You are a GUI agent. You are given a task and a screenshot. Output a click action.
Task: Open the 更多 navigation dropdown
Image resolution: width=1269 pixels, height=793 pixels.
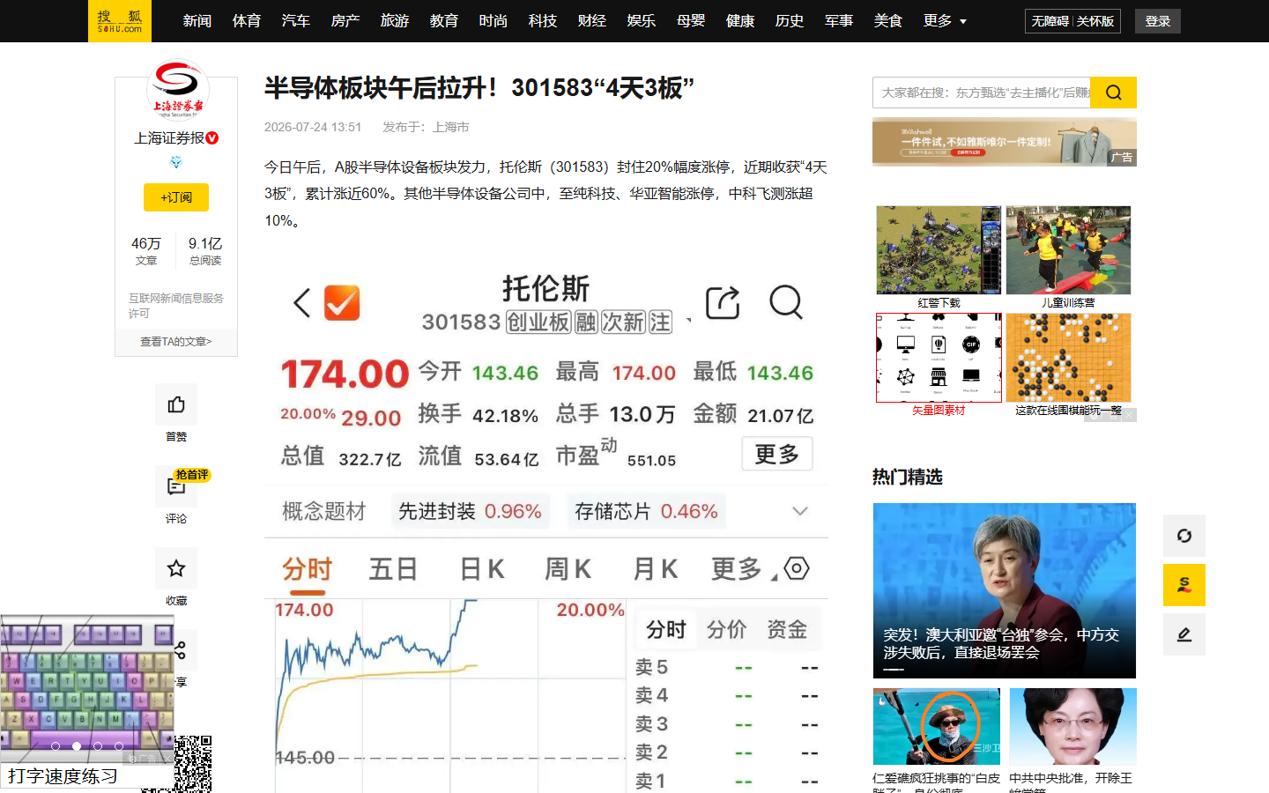(945, 21)
